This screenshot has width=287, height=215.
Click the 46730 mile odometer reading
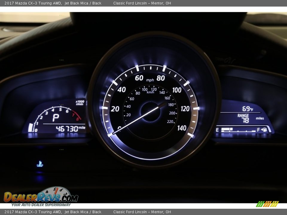(x=71, y=129)
